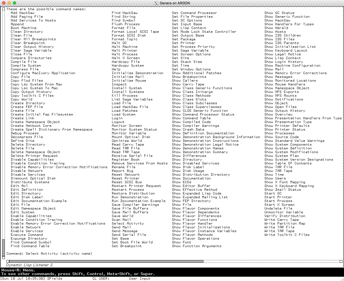Choose the "Show Herald" command
344x281 pixels.
click(x=276, y=28)
